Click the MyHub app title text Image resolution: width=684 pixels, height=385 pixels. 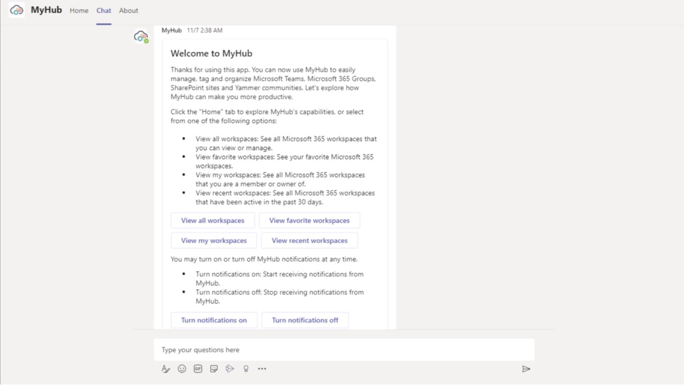click(x=46, y=10)
